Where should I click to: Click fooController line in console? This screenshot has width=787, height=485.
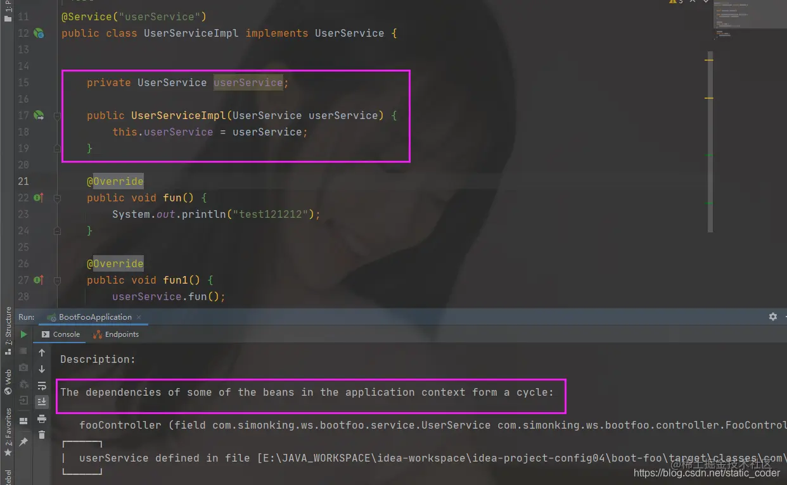(x=433, y=425)
